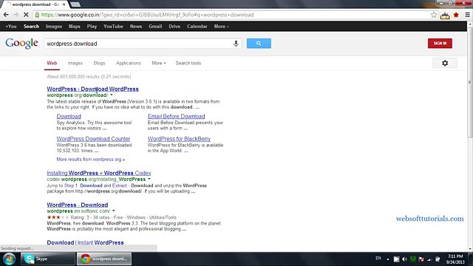The image size is (473, 266).
Task: Click More results from wordpress.org
Action: (x=90, y=160)
